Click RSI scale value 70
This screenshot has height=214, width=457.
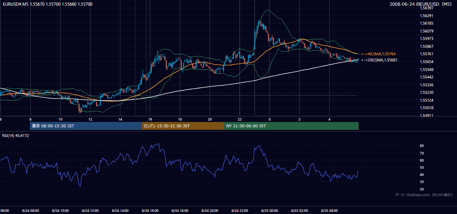click(422, 153)
